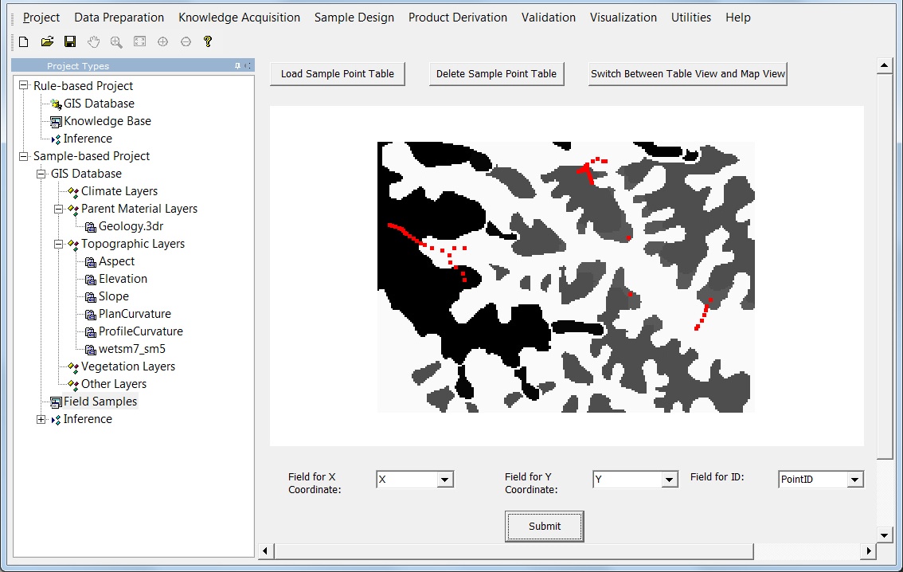Image resolution: width=903 pixels, height=572 pixels.
Task: Click the horizontal scrollbar left arrow
Action: click(265, 550)
